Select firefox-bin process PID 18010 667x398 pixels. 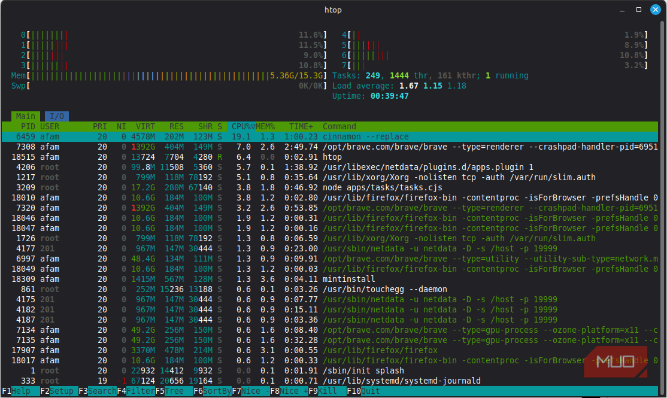(x=330, y=198)
